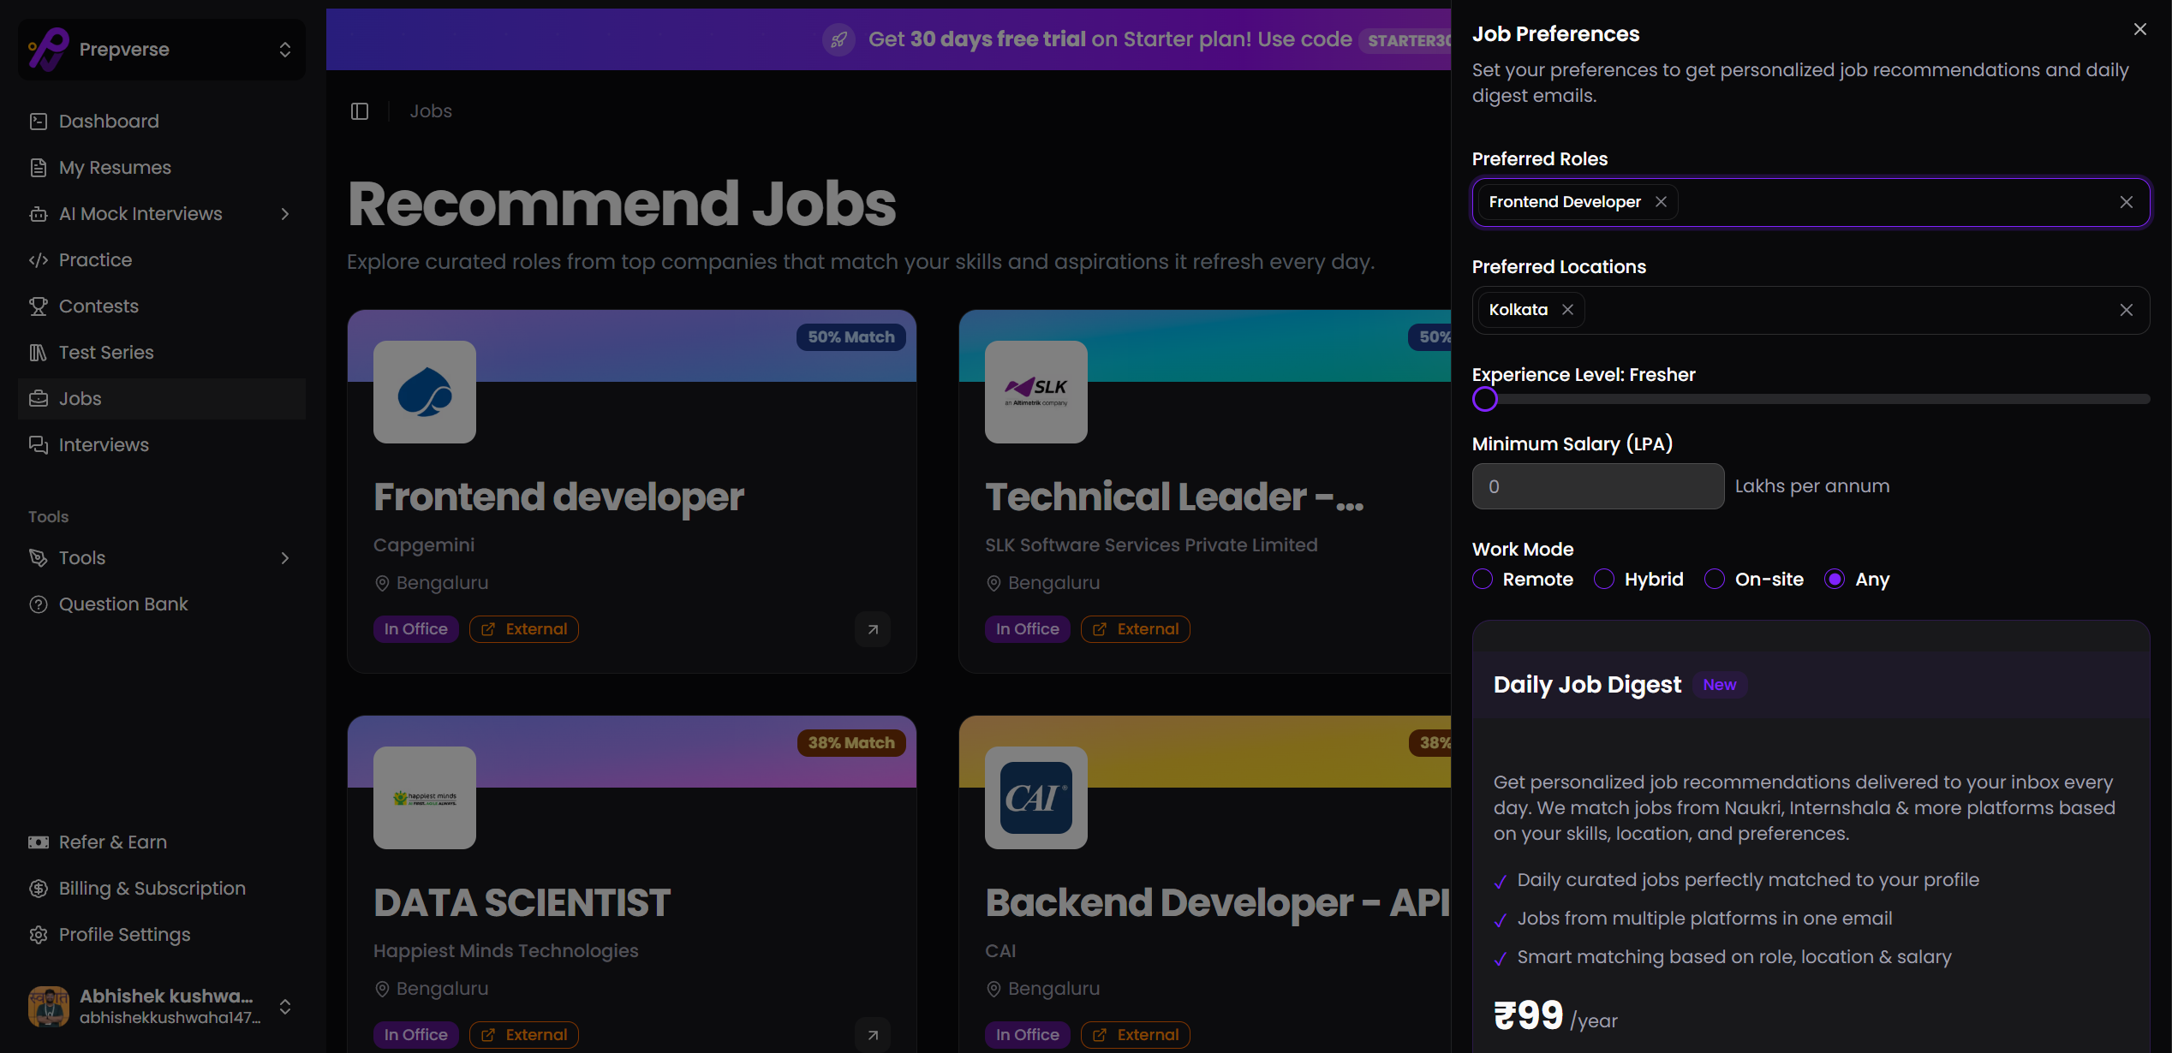
Task: Open the Jobs section from the sidebar
Action: point(79,398)
